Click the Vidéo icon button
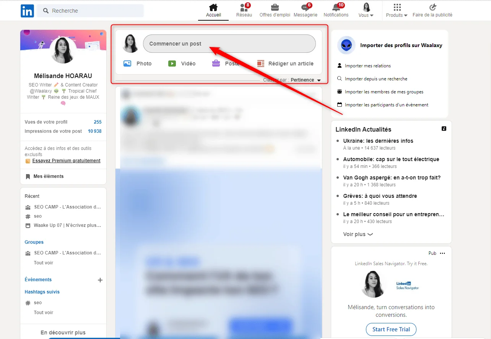The image size is (491, 339). point(182,64)
